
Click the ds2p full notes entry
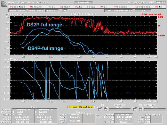click(x=44, y=117)
